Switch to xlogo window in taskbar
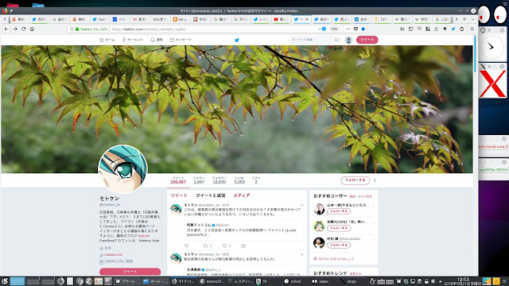This screenshot has width=509, height=286. click(348, 281)
